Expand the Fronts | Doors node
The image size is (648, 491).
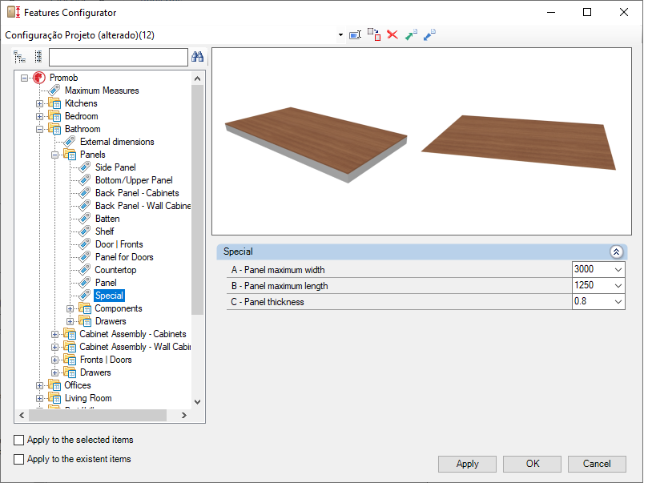pyautogui.click(x=55, y=360)
